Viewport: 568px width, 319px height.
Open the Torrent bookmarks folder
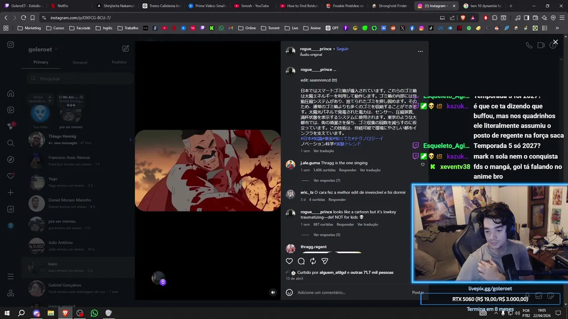click(270, 28)
